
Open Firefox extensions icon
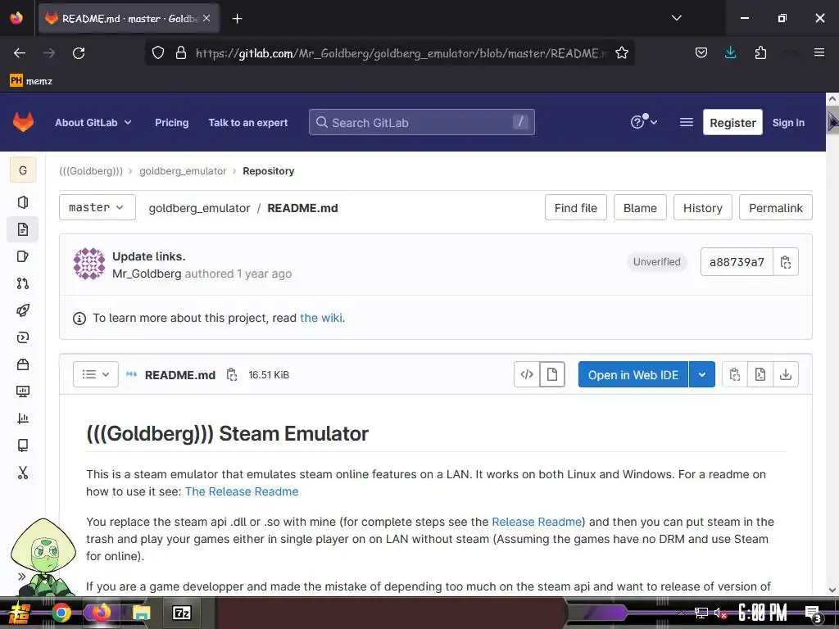click(760, 53)
